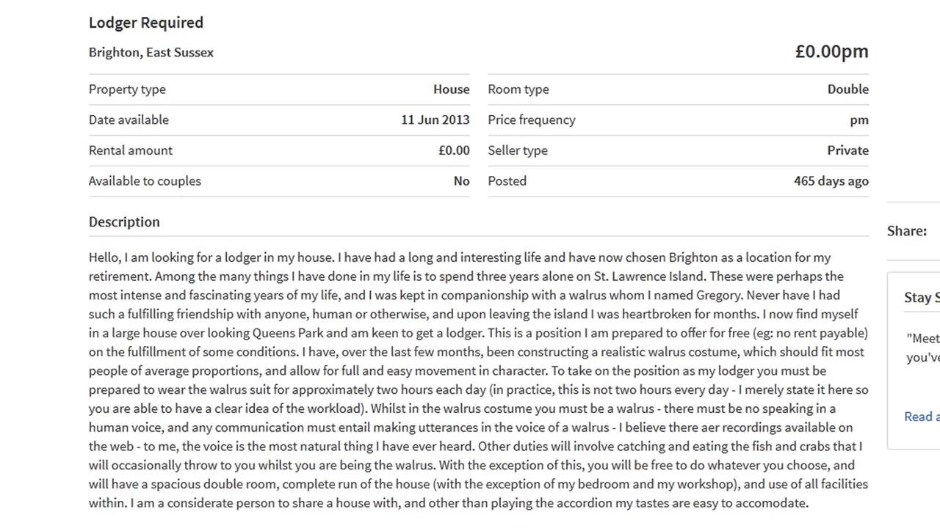940x528 pixels.
Task: Click the Rental amount row label
Action: tap(131, 150)
